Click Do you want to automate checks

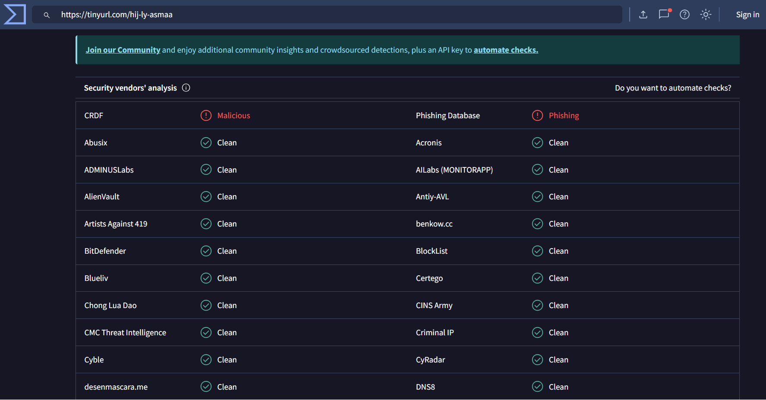(672, 88)
